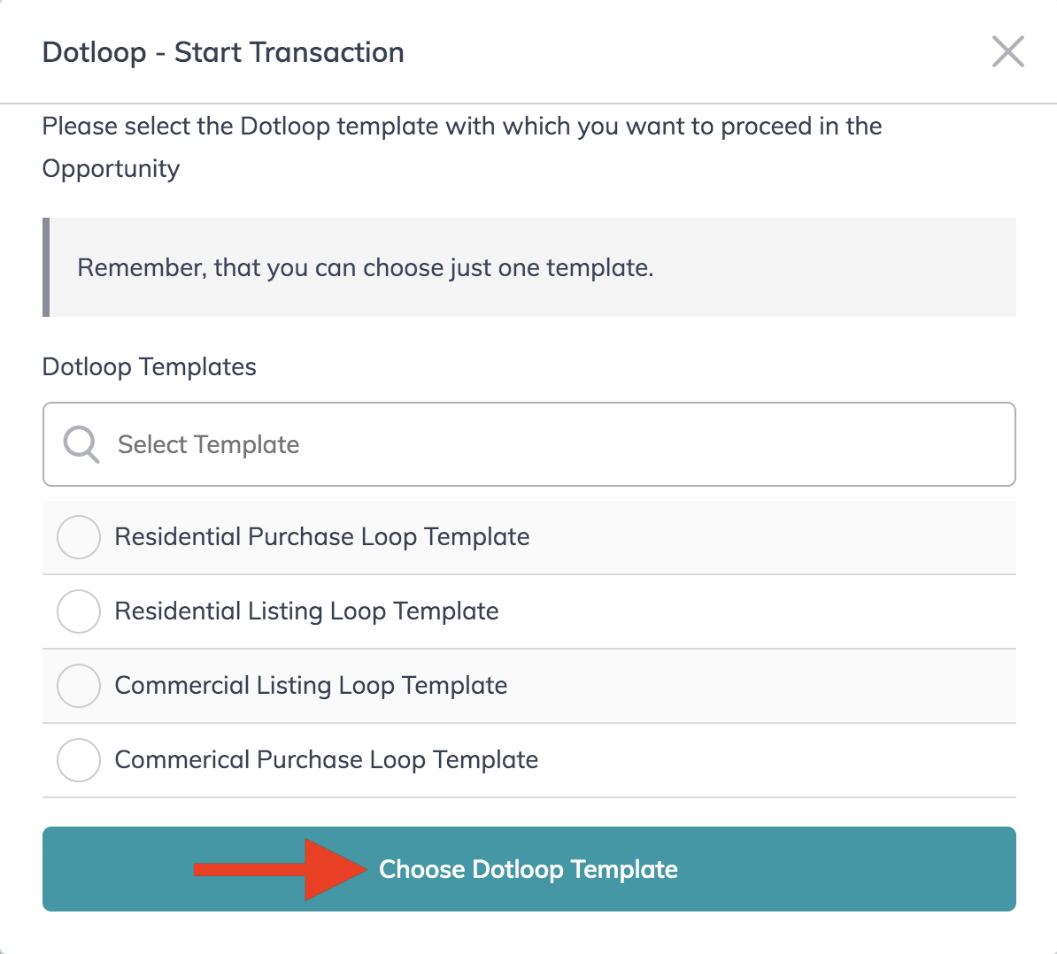The image size is (1057, 954).
Task: Choose a template using the teal action button
Action: pyautogui.click(x=528, y=870)
